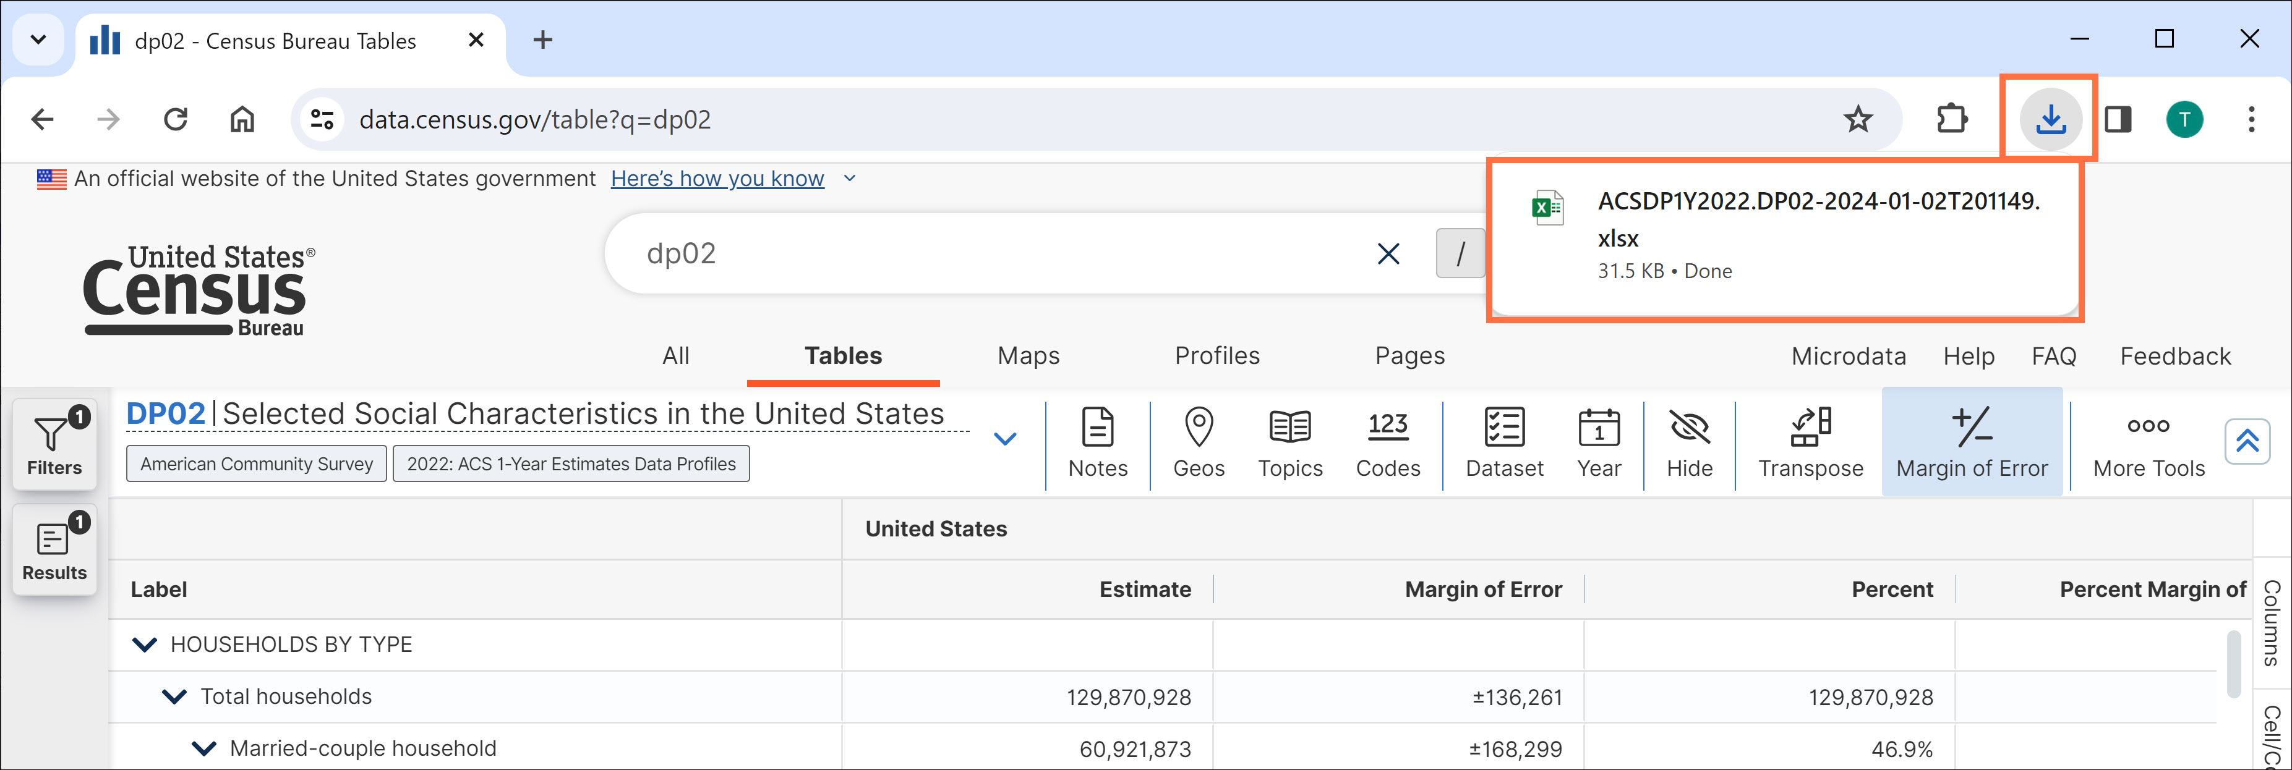Open the Results panel

(x=53, y=549)
